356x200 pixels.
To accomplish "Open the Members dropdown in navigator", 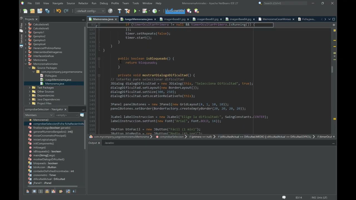I will pos(39,115).
